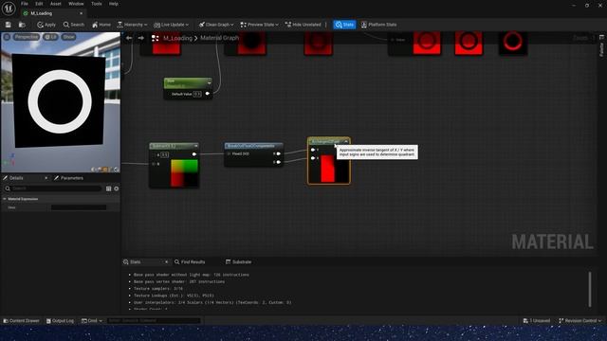Viewport: 607px width, 341px height.
Task: Select the BreakOutFloat2Components node header
Action: [x=253, y=146]
